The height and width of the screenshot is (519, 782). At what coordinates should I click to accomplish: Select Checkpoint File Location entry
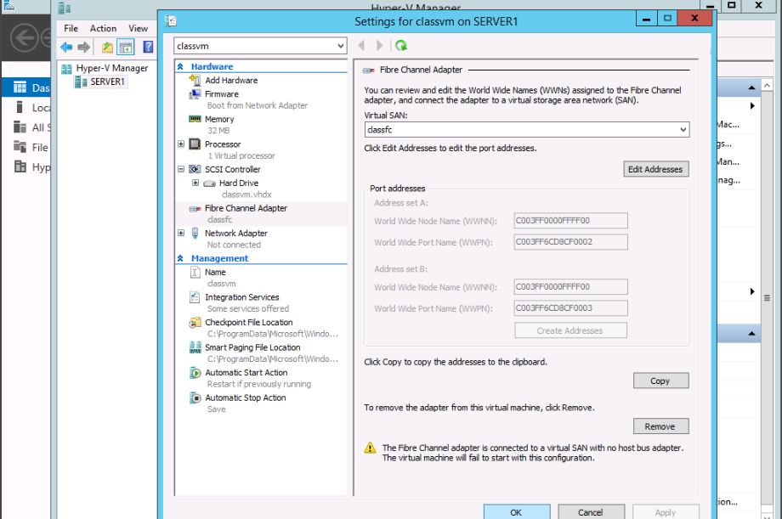(x=248, y=323)
